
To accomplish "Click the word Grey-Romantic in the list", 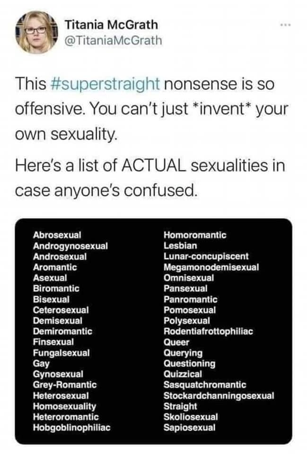I will point(65,384).
